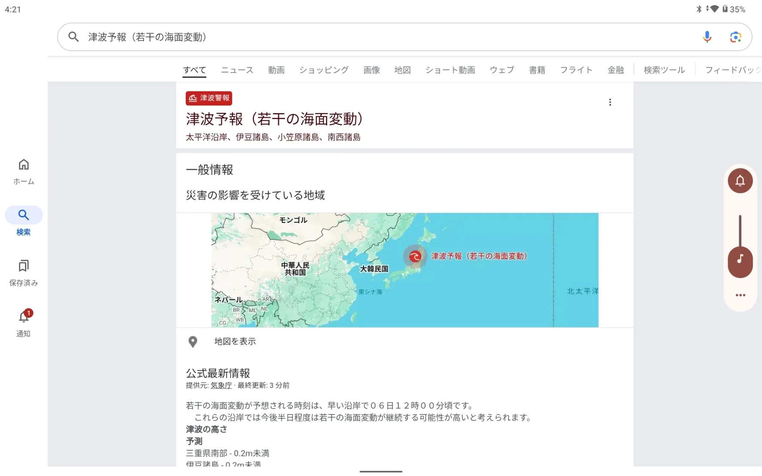Tap 地図を表示 to view map
Image resolution: width=762 pixels, height=476 pixels.
235,342
